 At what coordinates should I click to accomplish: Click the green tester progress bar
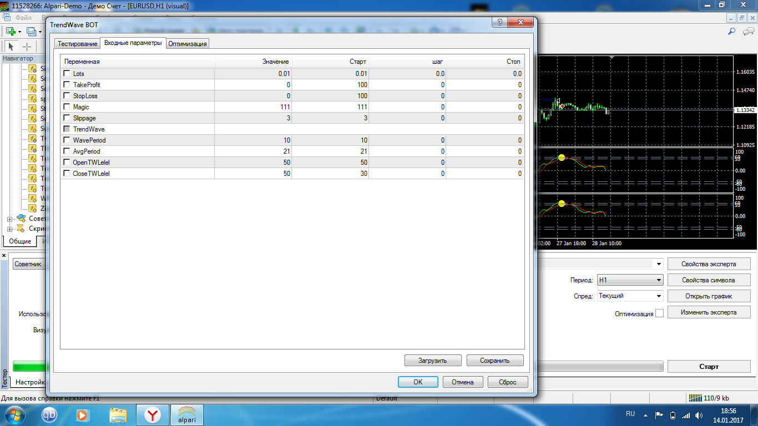pyautogui.click(x=31, y=367)
